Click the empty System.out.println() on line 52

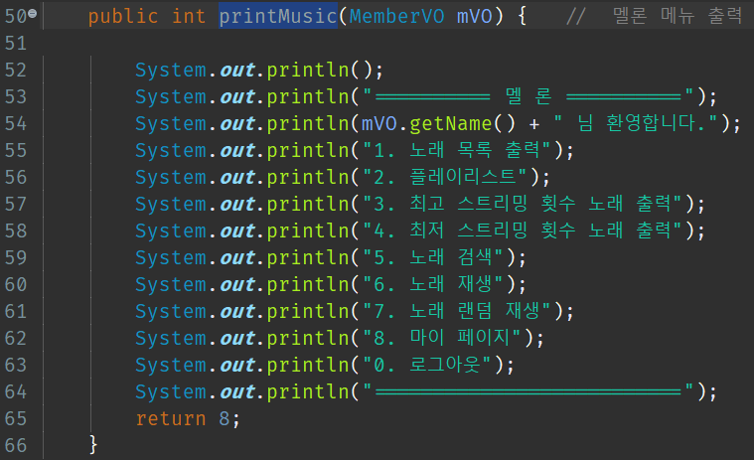(258, 71)
